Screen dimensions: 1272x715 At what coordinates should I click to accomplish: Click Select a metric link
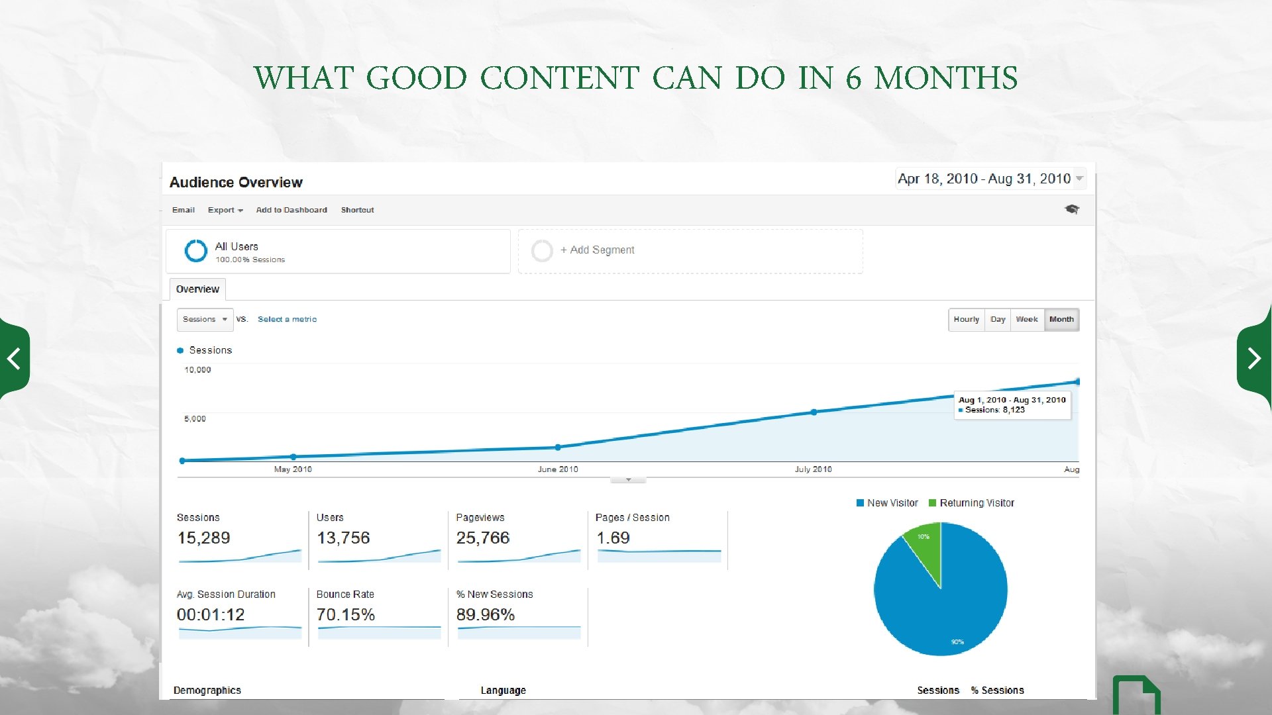pos(287,318)
